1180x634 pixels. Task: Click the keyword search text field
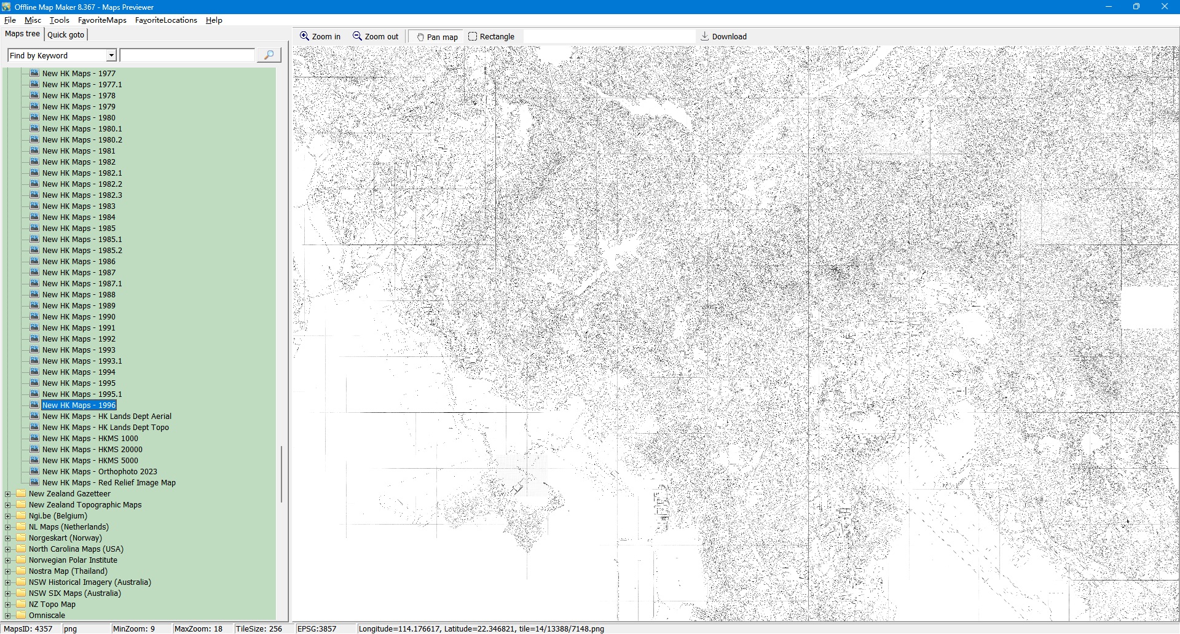click(187, 55)
